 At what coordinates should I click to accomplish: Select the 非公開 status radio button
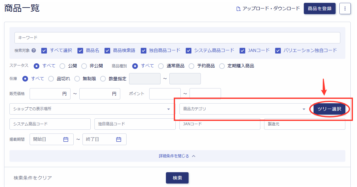tap(84, 66)
